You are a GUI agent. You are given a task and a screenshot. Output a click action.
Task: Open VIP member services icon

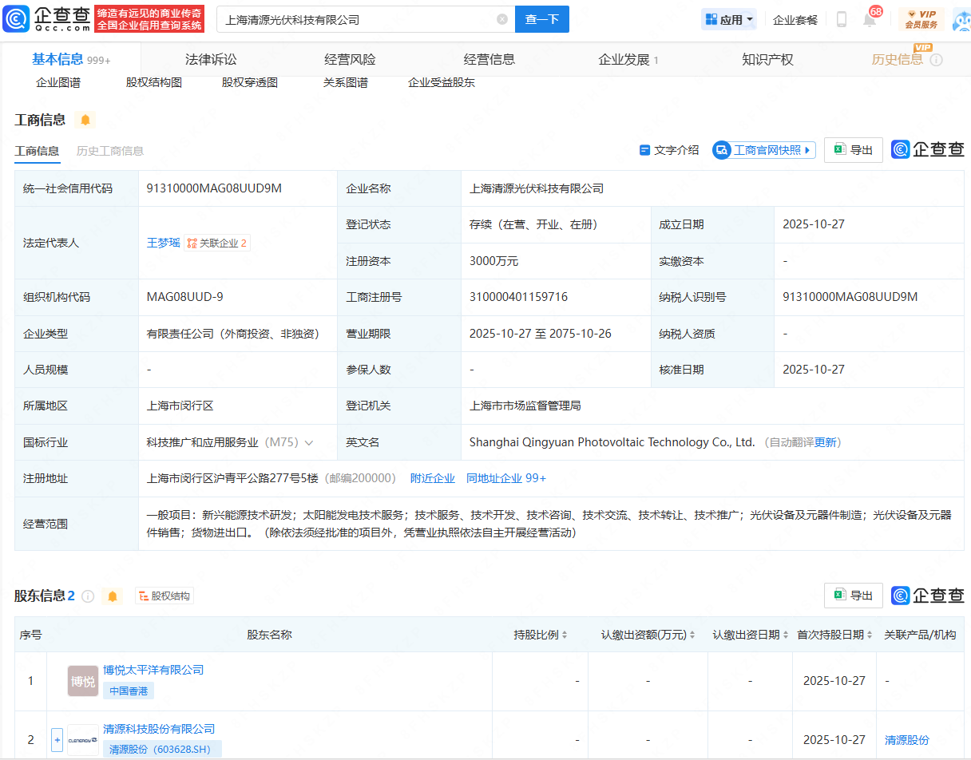point(921,19)
